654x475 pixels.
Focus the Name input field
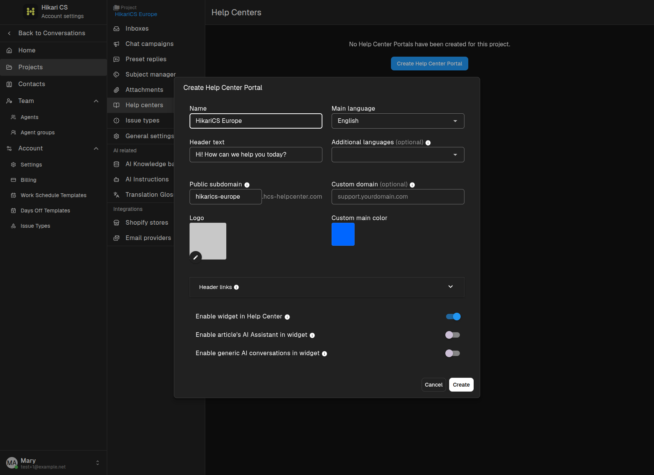256,121
